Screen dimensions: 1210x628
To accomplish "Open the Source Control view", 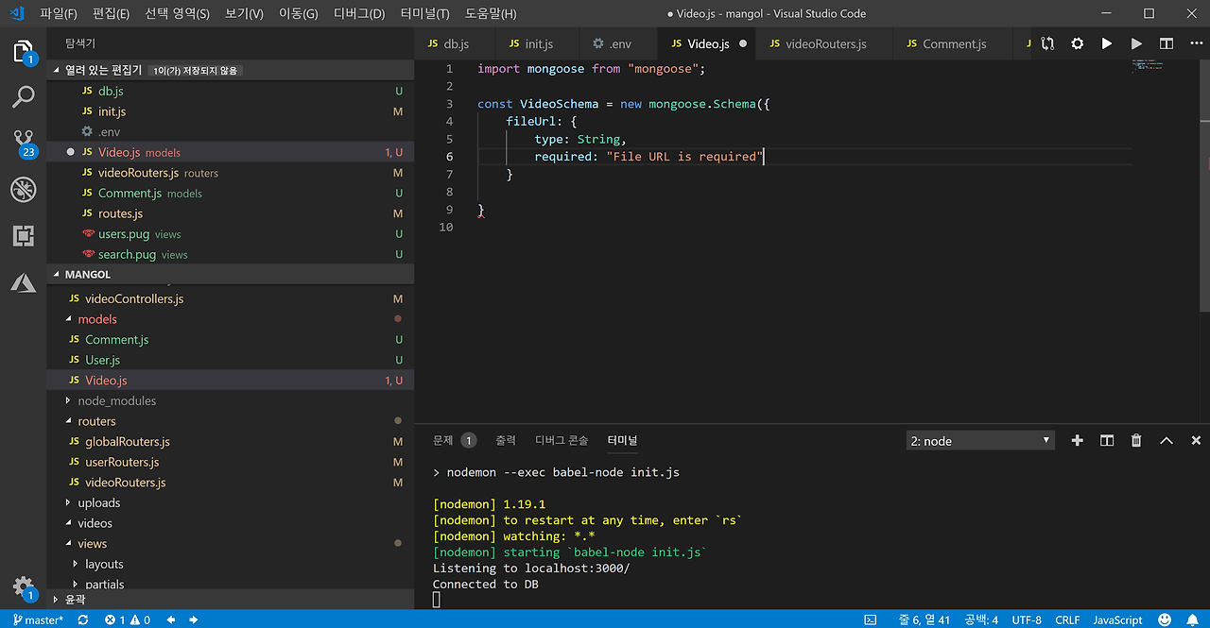I will (24, 142).
